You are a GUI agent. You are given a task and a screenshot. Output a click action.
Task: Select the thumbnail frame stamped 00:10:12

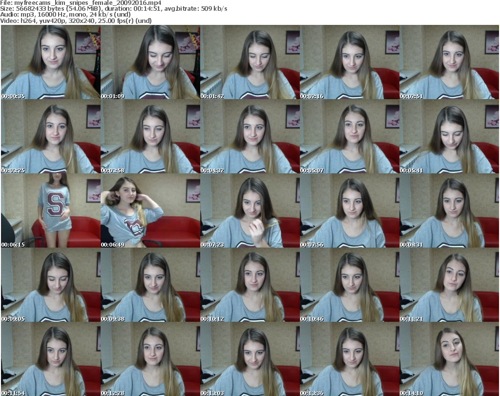(250, 285)
